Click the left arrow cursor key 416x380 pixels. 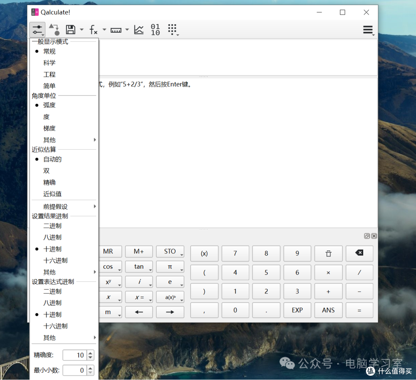(139, 312)
